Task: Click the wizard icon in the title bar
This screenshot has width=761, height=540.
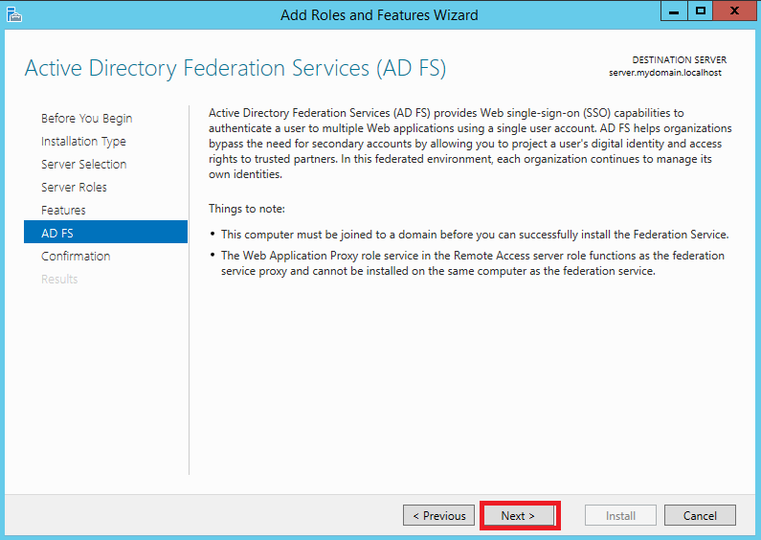Action: 14,14
